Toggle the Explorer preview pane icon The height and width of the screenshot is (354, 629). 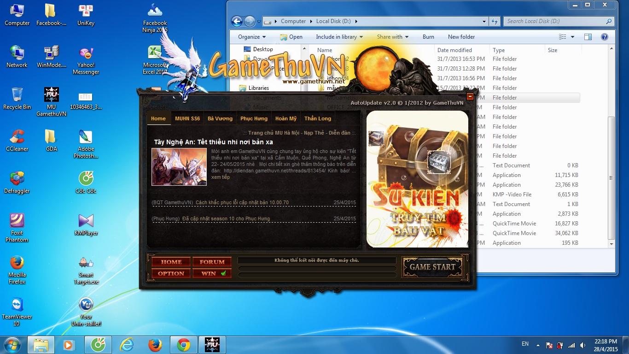pyautogui.click(x=588, y=37)
